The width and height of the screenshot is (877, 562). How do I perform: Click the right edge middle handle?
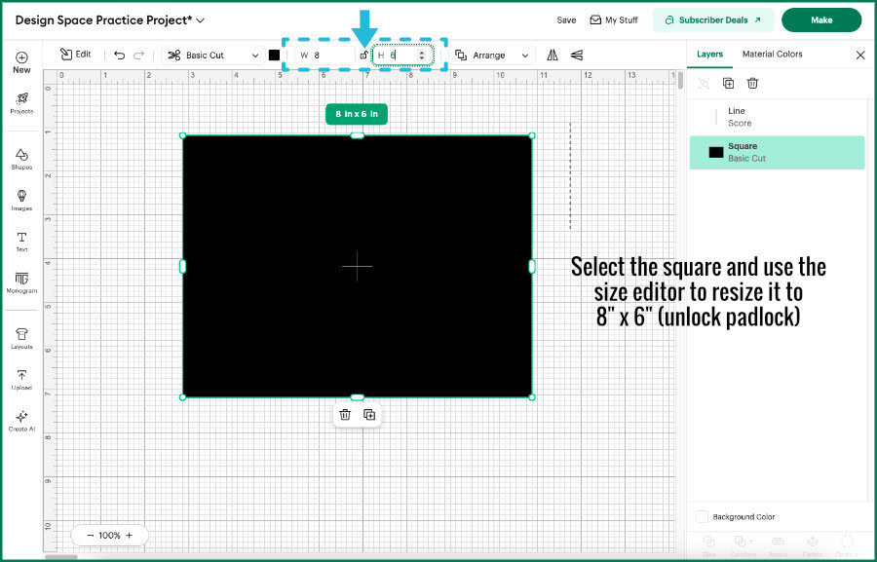532,266
